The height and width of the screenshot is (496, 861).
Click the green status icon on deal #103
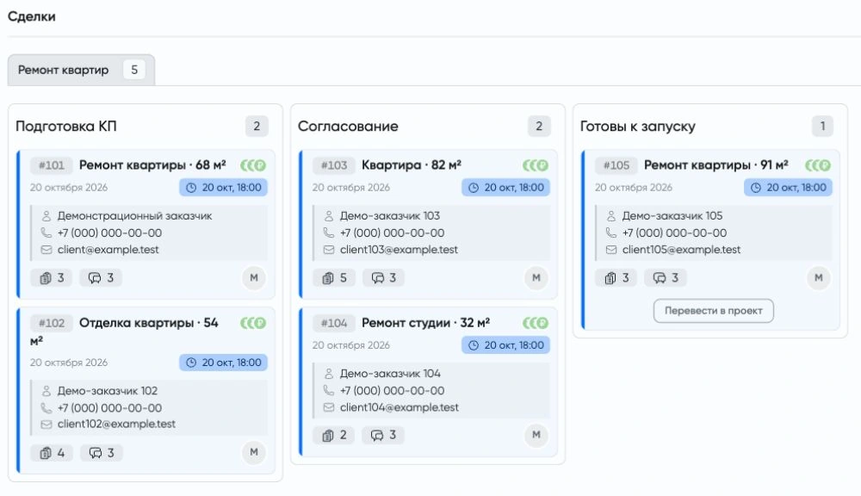click(536, 165)
